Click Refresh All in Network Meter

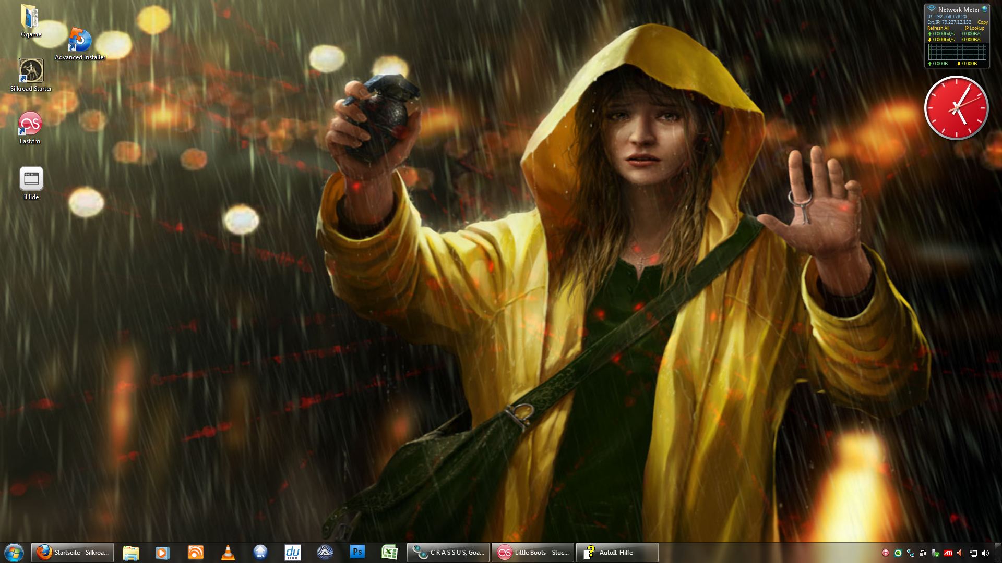(938, 28)
